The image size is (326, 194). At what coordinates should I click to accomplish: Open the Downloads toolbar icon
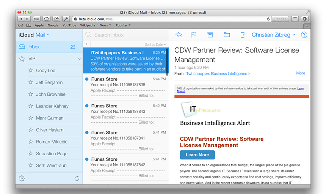pyautogui.click(x=305, y=19)
